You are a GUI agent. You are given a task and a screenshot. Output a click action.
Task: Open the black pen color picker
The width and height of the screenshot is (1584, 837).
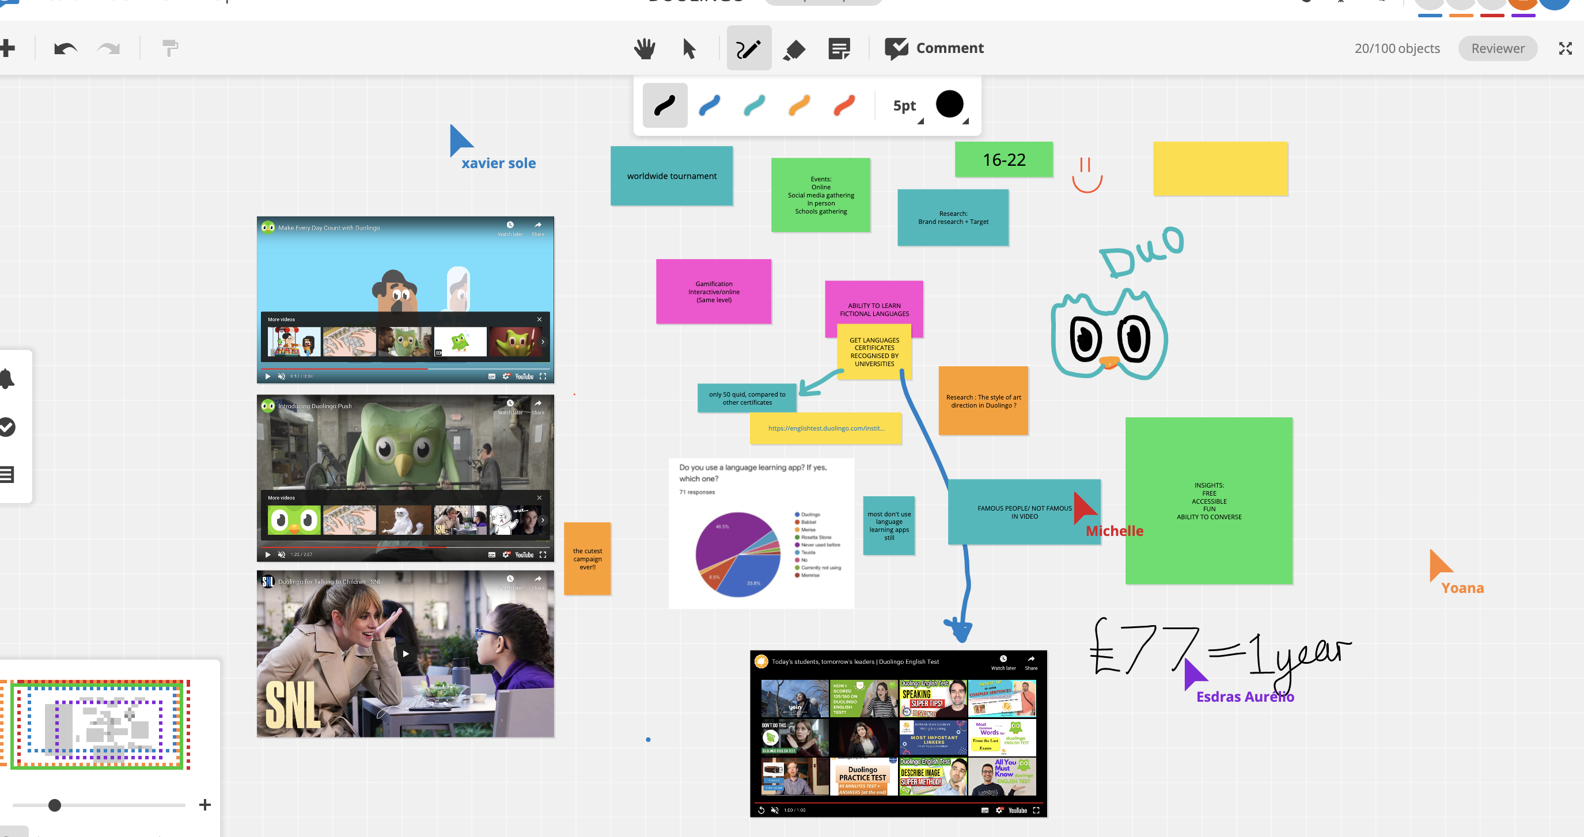950,104
